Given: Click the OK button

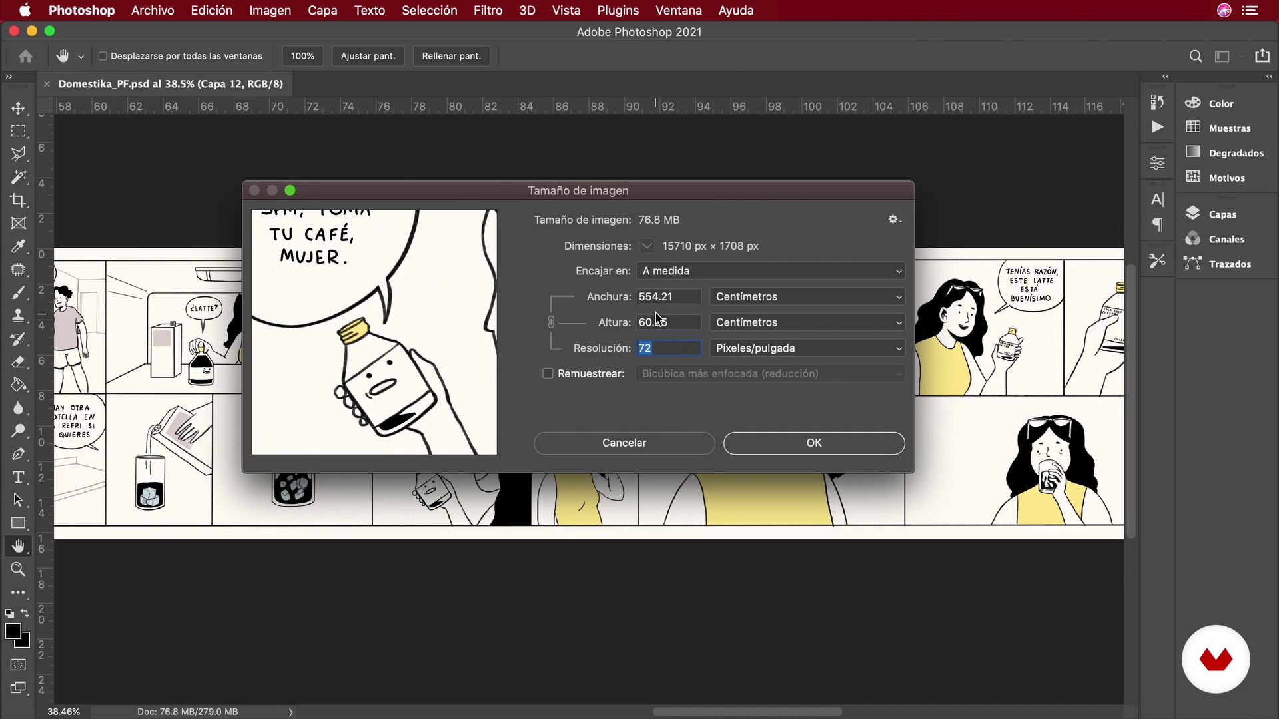Looking at the screenshot, I should [814, 443].
